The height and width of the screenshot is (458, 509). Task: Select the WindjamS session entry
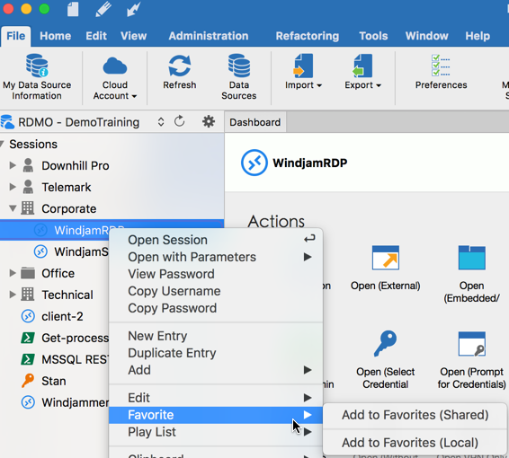(71, 251)
